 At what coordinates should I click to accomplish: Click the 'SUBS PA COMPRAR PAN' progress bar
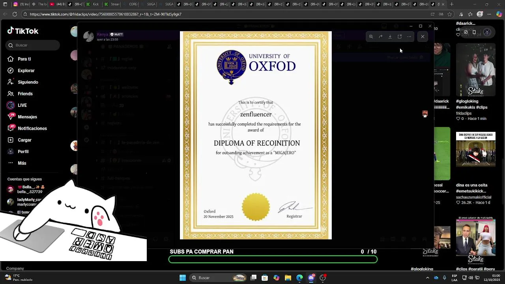point(273,260)
